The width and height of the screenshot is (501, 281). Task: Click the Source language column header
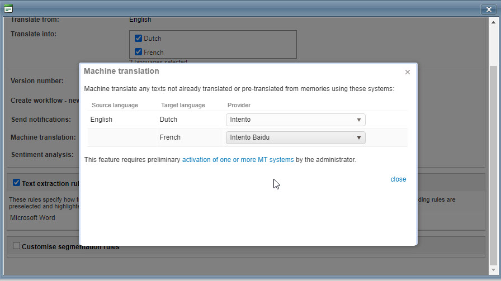(x=115, y=105)
